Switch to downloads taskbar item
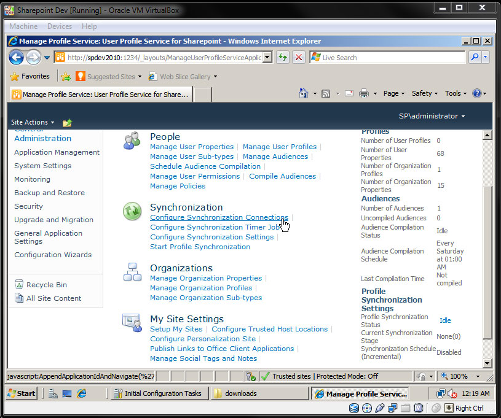This screenshot has width=501, height=418. [259, 393]
